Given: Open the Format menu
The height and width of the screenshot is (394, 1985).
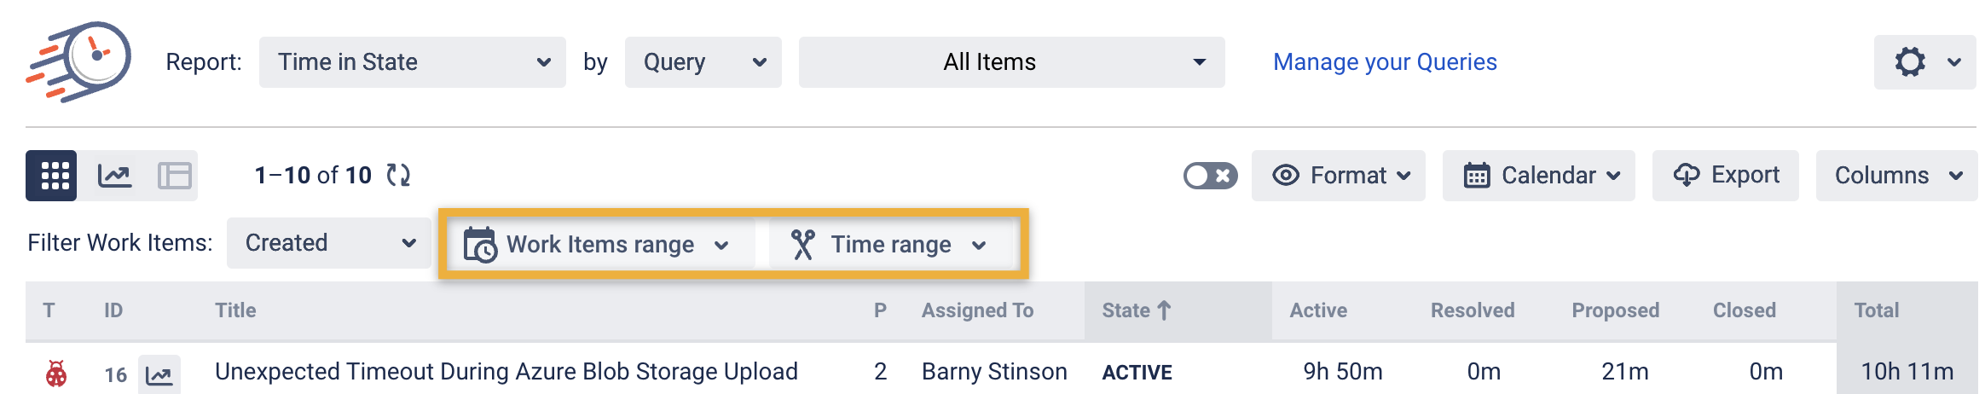Looking at the screenshot, I should 1338,176.
